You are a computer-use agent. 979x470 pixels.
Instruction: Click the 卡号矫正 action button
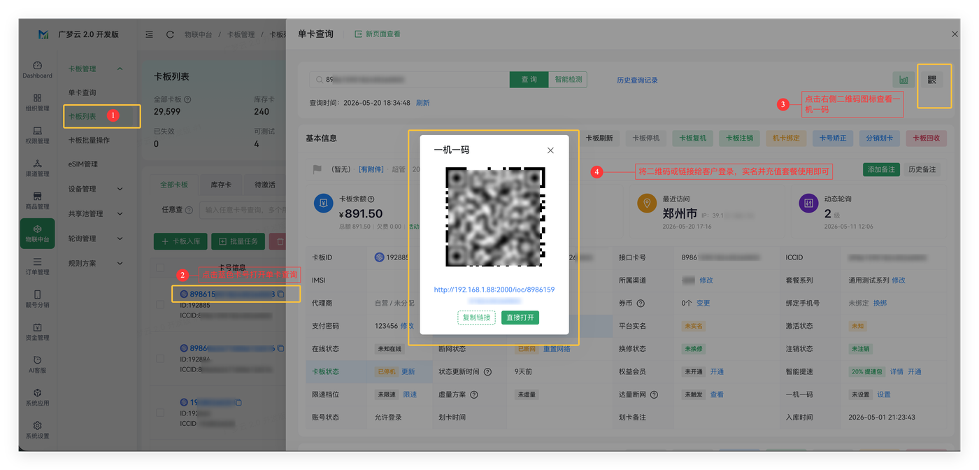(833, 138)
